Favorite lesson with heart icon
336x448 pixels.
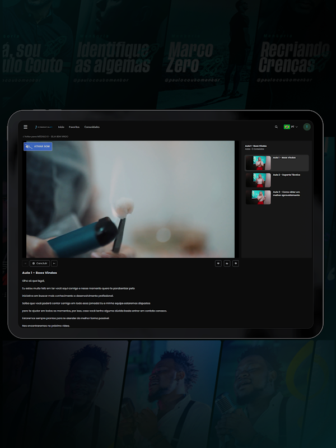218,263
